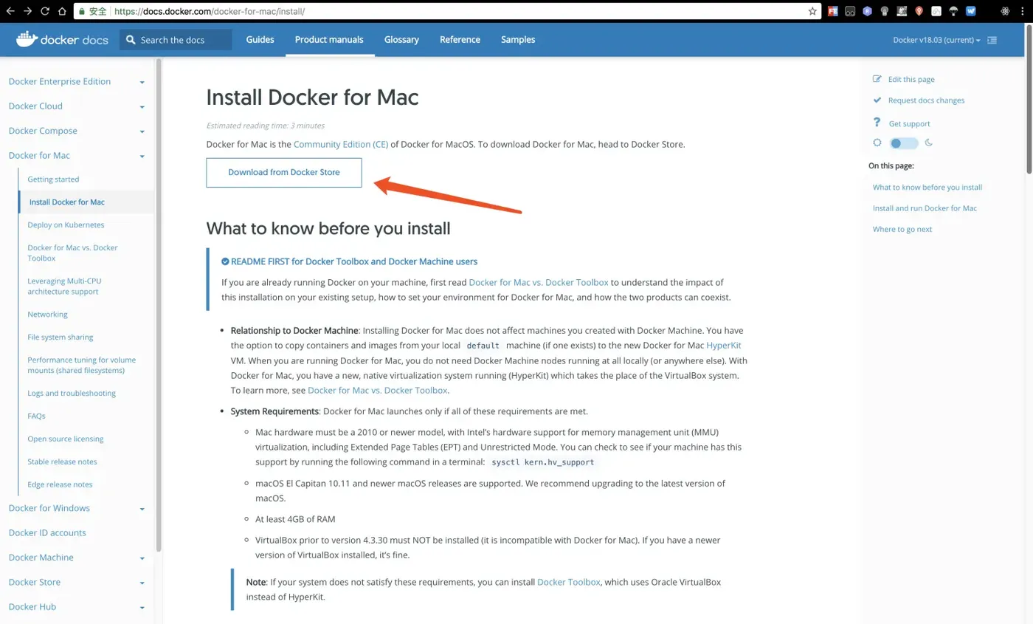
Task: Click the browser address bar URL
Action: [x=210, y=12]
